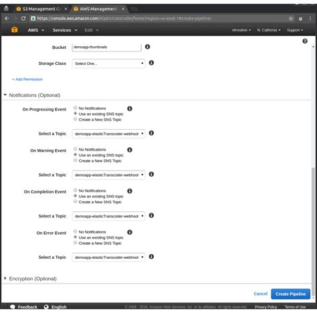Viewport: 317px width, 313px height.
Task: Go back with browser back arrow
Action: (7, 19)
